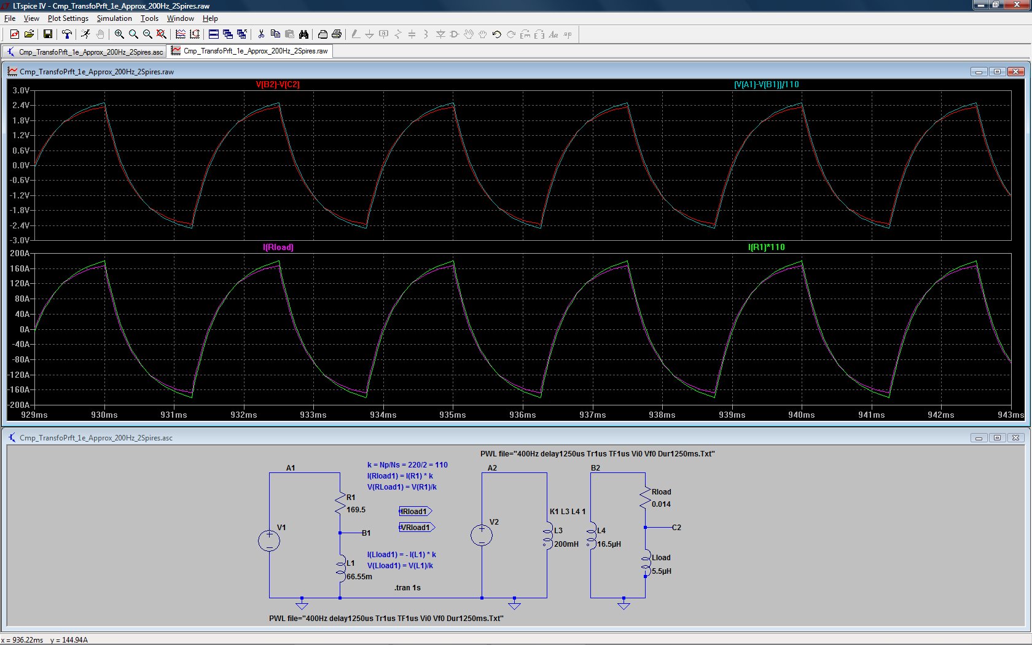Click the Tile Windows toolbar icon

214,34
